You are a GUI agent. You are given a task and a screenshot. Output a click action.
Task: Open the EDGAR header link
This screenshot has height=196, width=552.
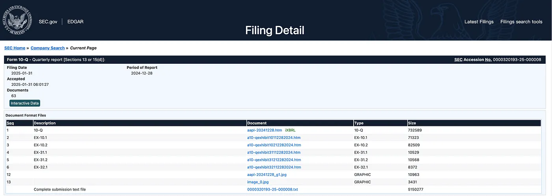coord(75,22)
